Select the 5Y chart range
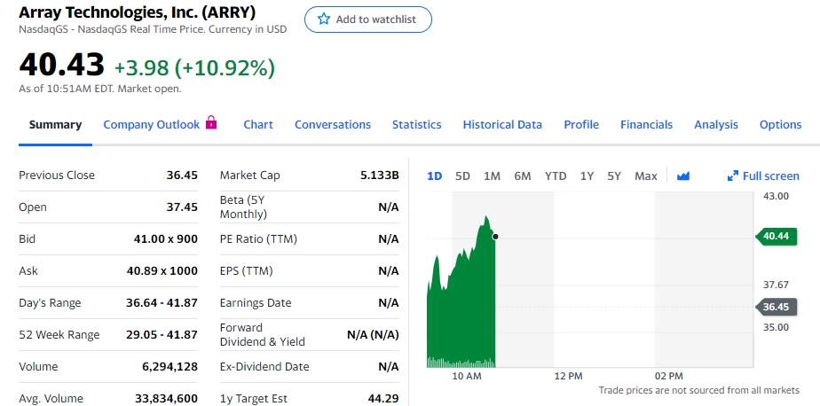The width and height of the screenshot is (820, 406). tap(614, 176)
